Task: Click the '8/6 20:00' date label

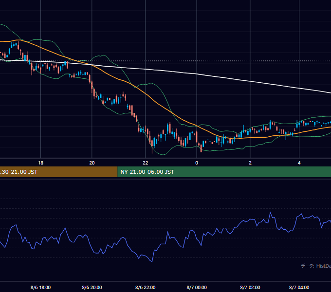Action: [92, 287]
